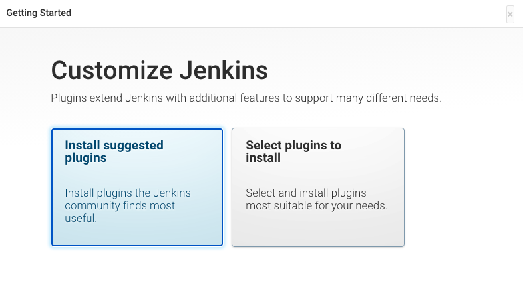Click "useful." in the suggested plugins card
The image size is (523, 293).
point(81,218)
